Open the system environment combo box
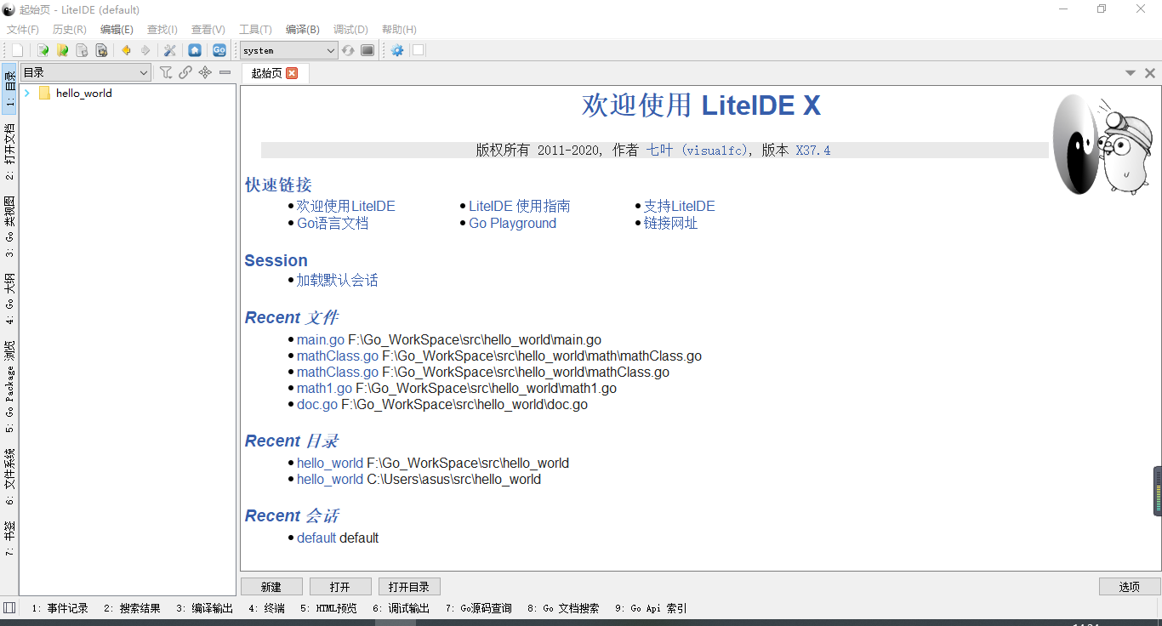Screen dimensions: 1162x626 point(289,50)
